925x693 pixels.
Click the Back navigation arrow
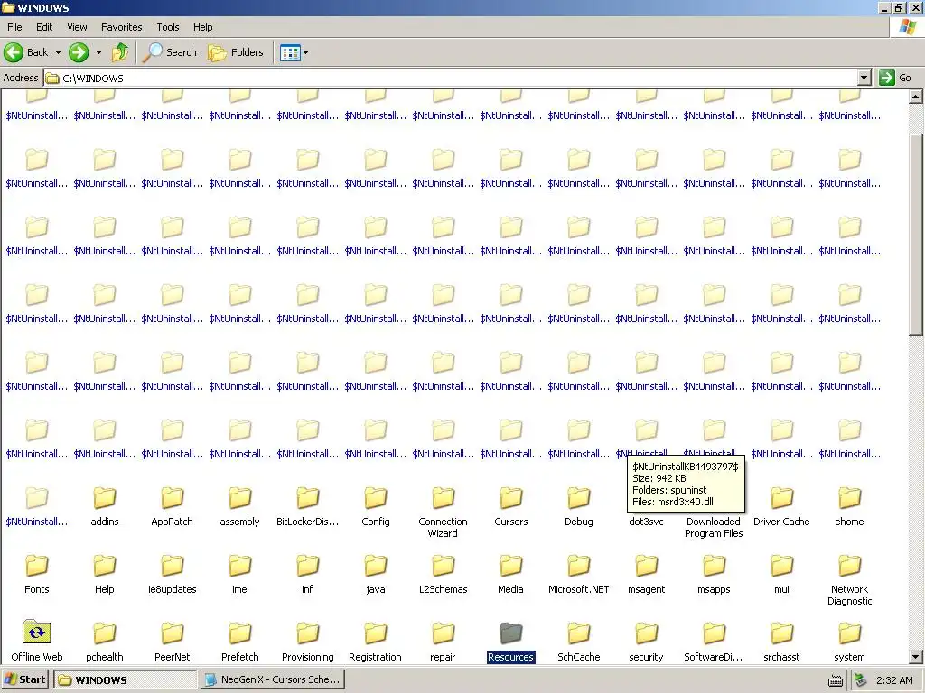click(x=14, y=52)
